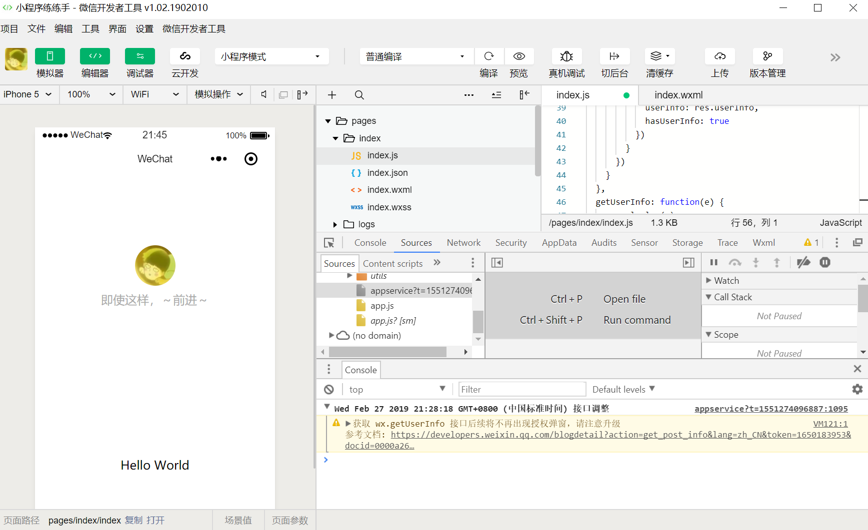Undock devtools into separate window
868x530 pixels.
(x=857, y=243)
